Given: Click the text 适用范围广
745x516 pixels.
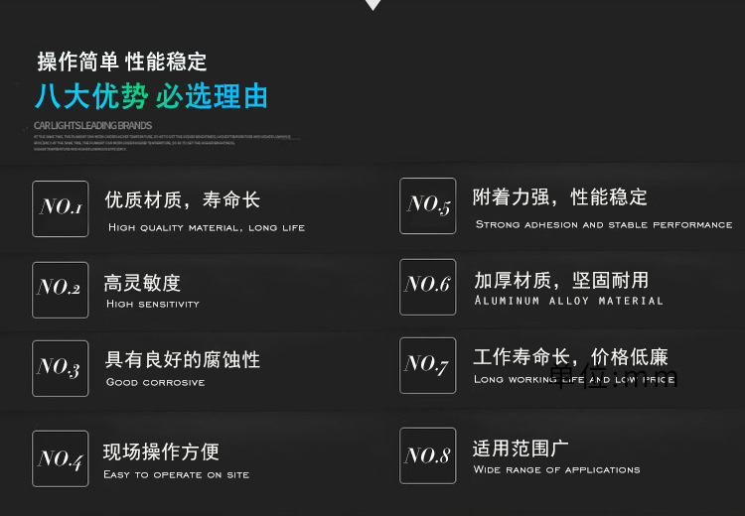Looking at the screenshot, I should click(521, 449).
